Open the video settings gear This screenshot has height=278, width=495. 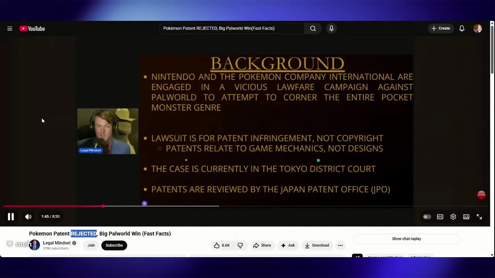(x=453, y=217)
